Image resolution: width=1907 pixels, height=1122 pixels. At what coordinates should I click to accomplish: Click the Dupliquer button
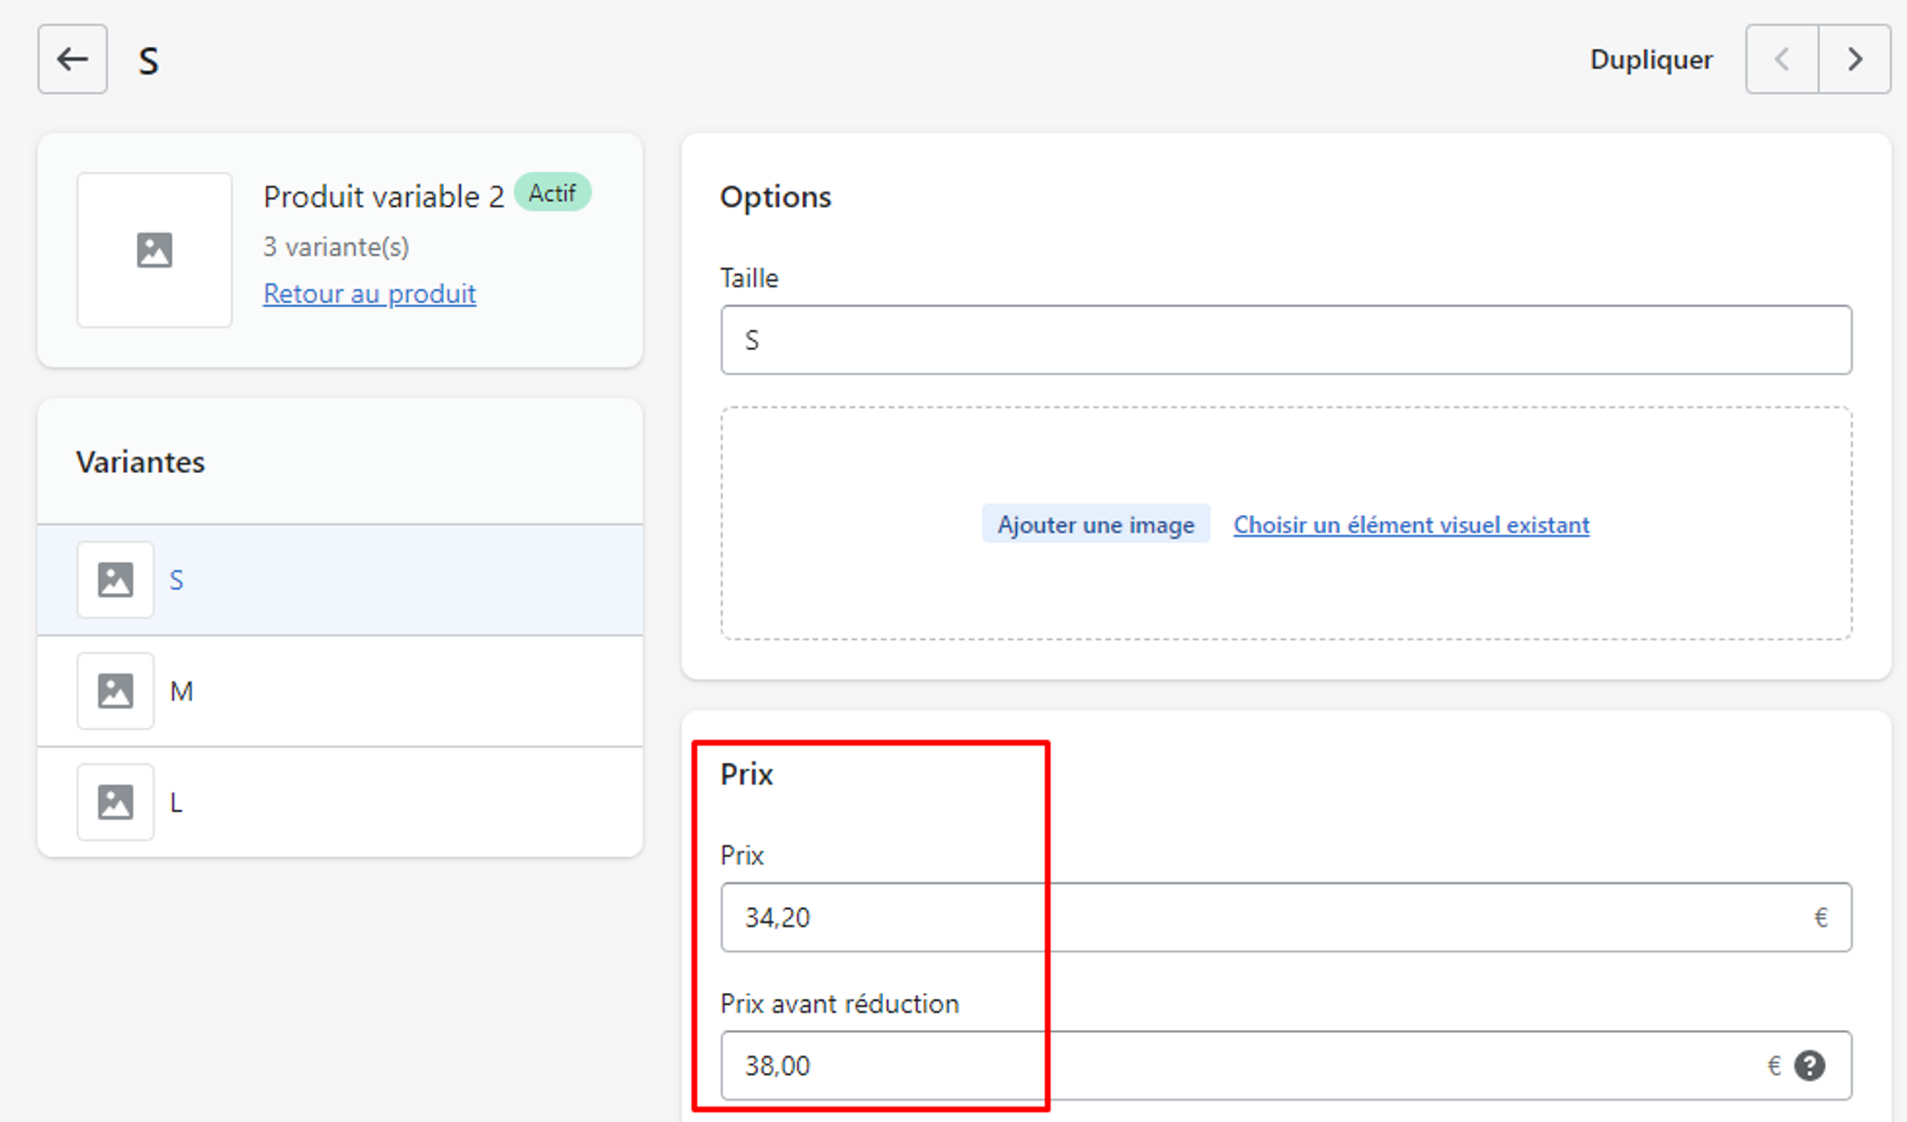(1651, 60)
